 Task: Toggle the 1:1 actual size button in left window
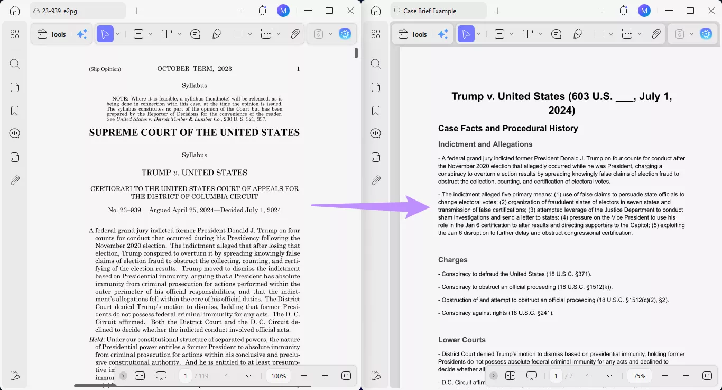tap(346, 376)
